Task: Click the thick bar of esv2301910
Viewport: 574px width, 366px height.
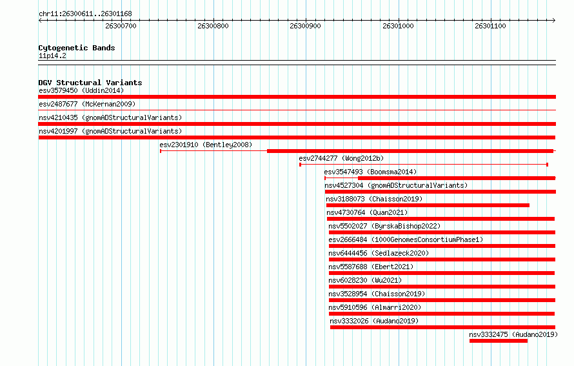Action: [410, 151]
